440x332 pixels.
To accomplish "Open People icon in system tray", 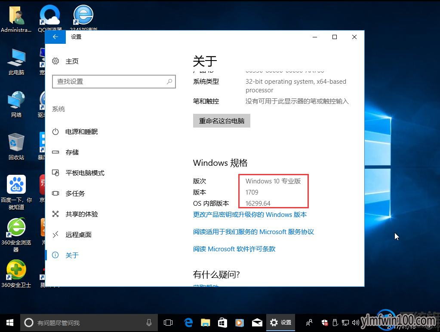I will coord(309,323).
